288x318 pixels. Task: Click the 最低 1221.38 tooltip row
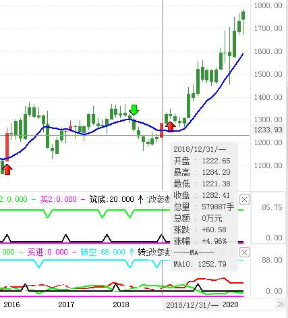pos(202,184)
